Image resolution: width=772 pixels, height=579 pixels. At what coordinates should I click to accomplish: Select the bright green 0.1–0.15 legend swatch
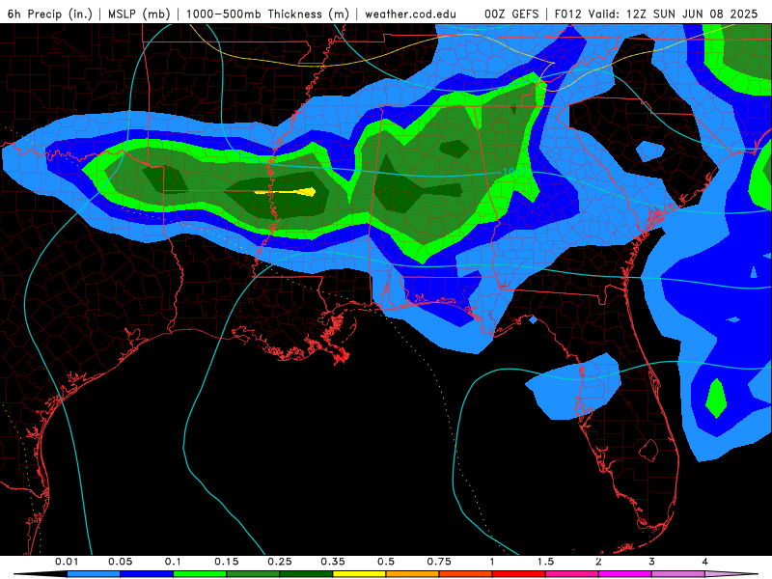coord(200,574)
